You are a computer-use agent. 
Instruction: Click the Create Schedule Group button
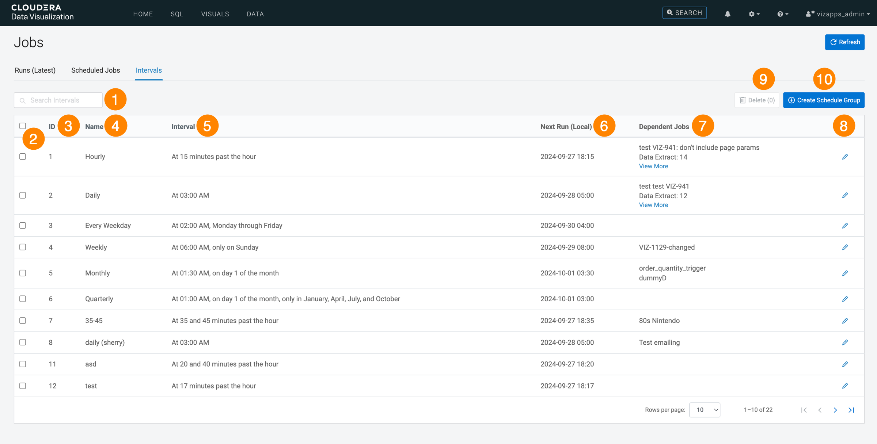pos(824,100)
